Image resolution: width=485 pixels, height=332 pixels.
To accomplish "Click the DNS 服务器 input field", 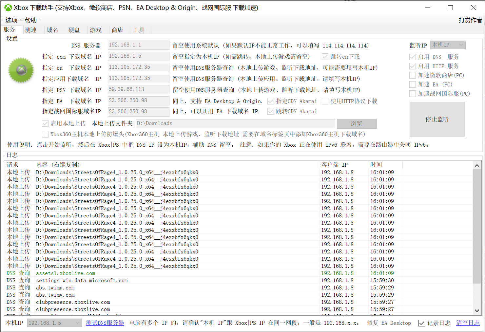I will (x=138, y=45).
